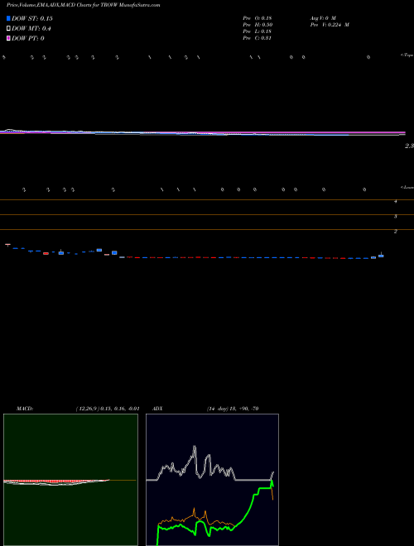Open the dark-blue ADX indicator chart
414x546 pixels.
pos(212,480)
